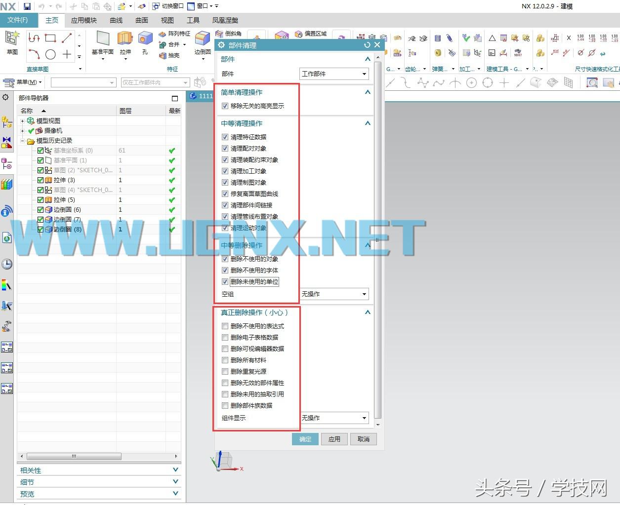Toggle visibility of 边倒圆 (6) in navigator
The height and width of the screenshot is (505, 620).
coord(40,209)
